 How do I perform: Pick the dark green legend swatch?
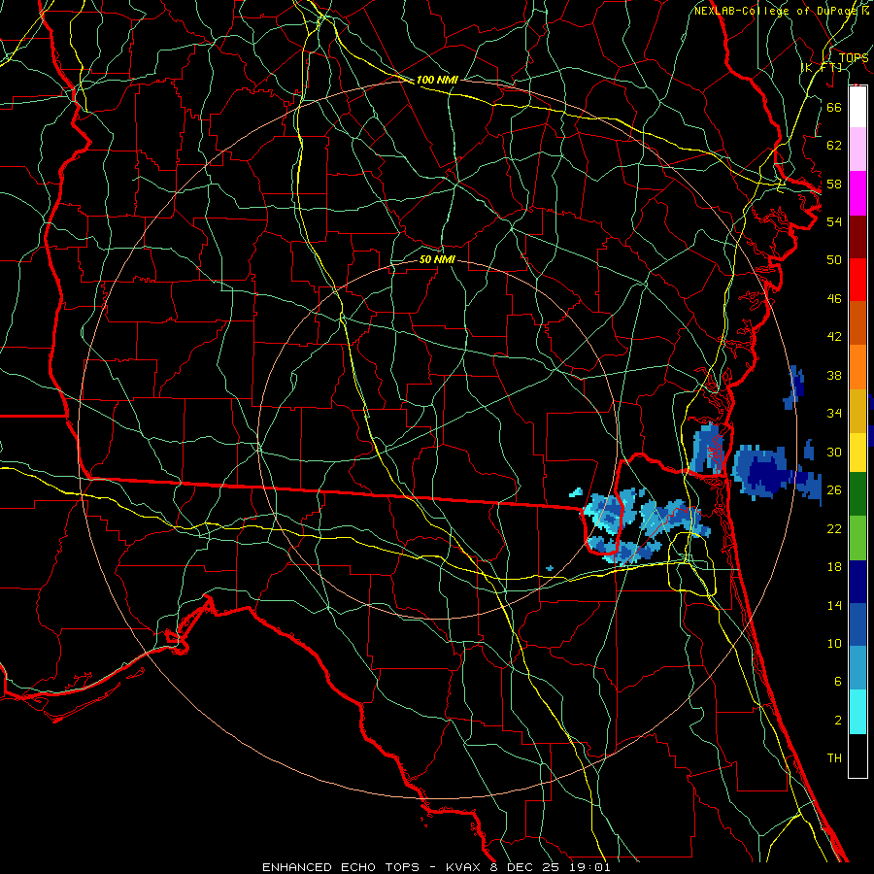click(x=857, y=494)
